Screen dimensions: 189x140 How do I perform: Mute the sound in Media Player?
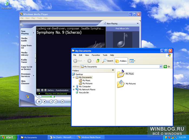pos(62,102)
